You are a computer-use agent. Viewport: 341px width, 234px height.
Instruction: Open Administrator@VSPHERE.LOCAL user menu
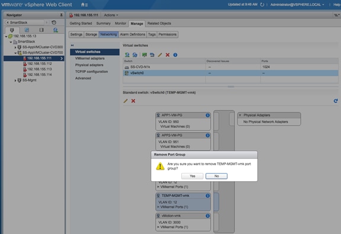click(297, 5)
